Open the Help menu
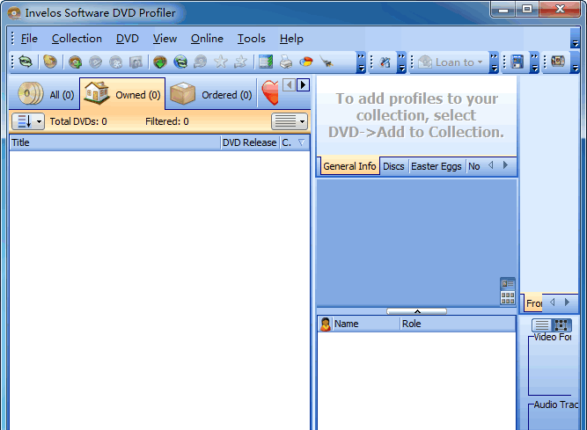587x430 pixels. click(x=291, y=39)
